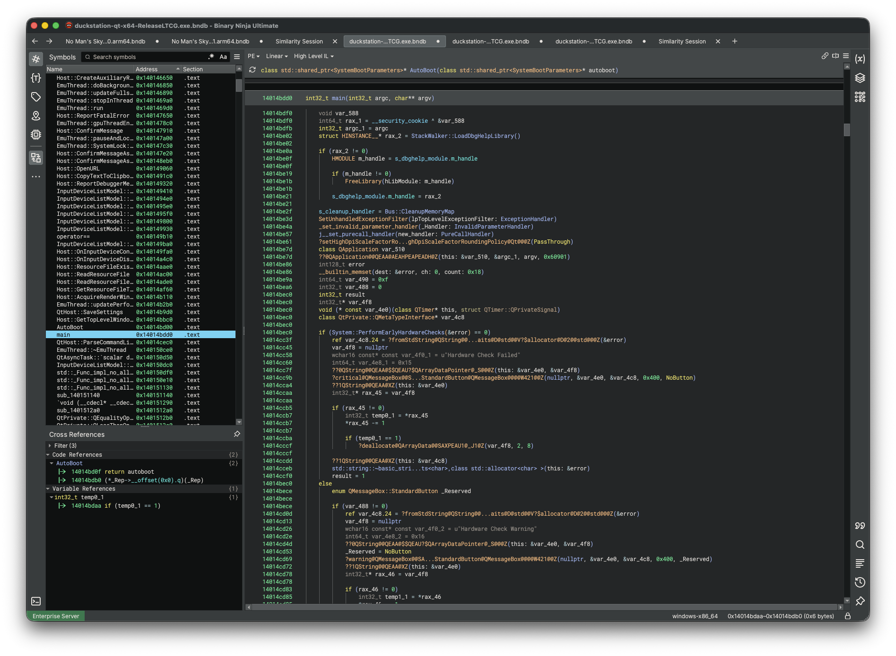Collapse the Variable References group
896x656 pixels.
tap(48, 488)
